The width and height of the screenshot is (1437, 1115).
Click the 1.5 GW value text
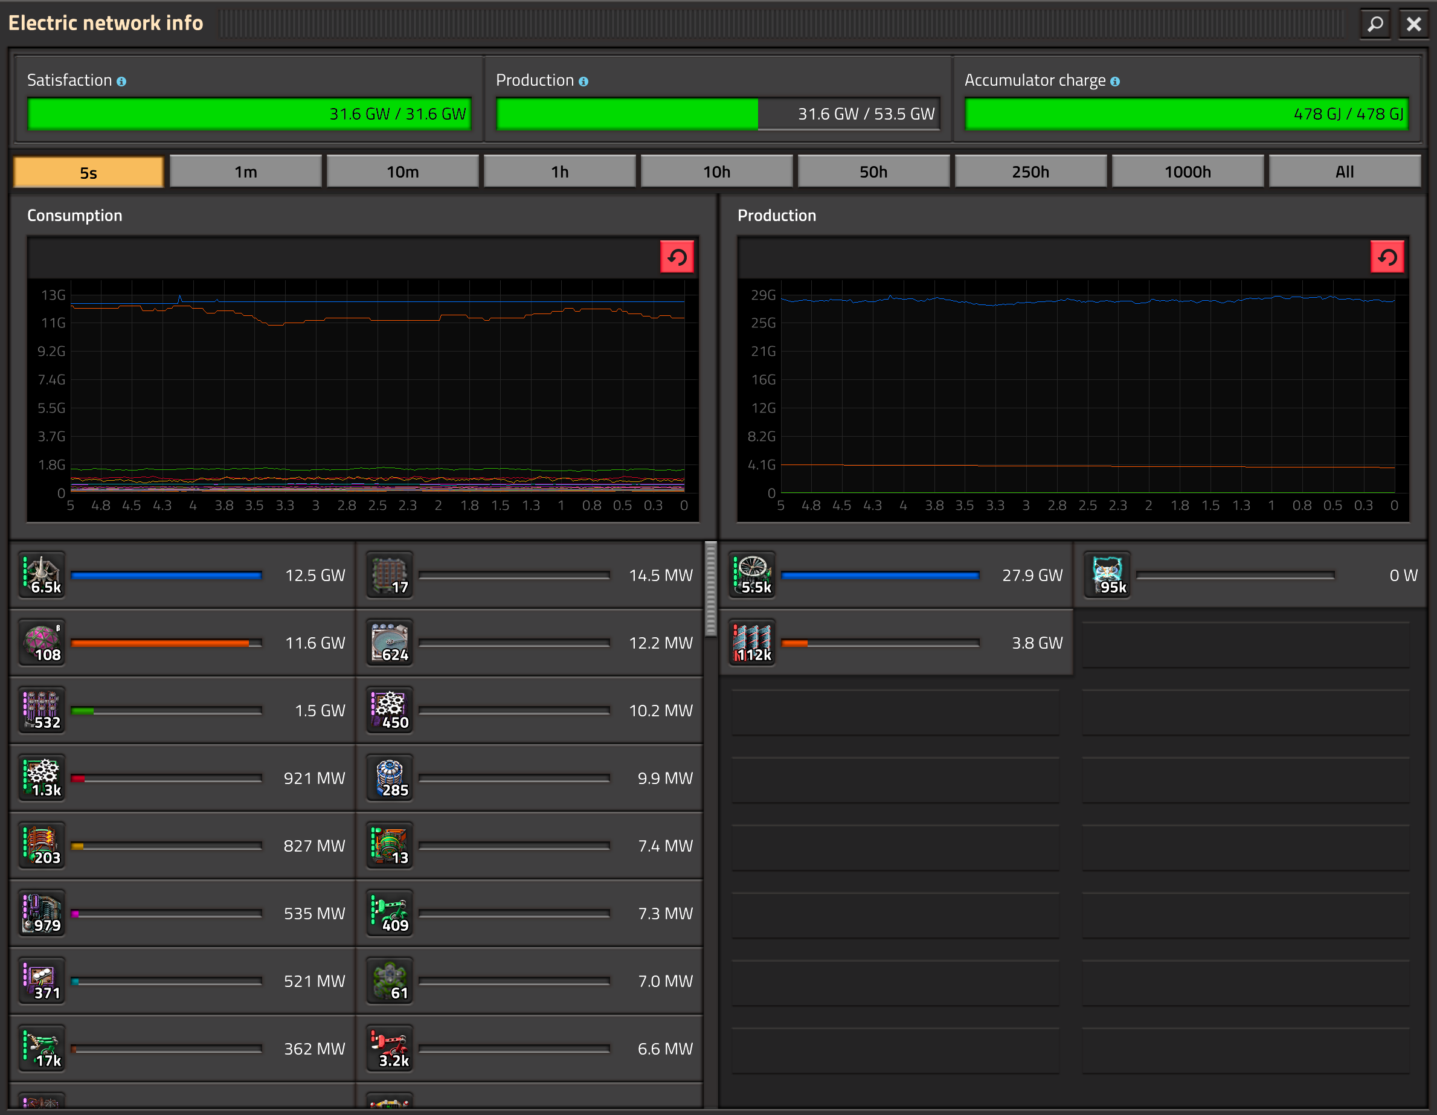320,711
